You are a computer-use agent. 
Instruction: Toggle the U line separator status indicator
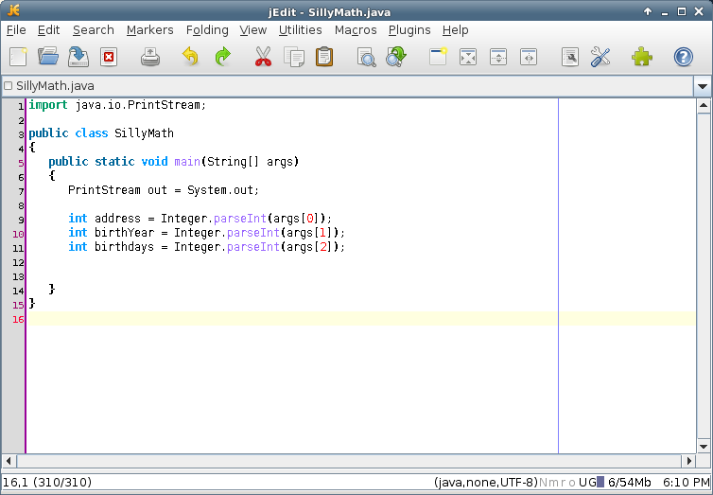click(583, 483)
